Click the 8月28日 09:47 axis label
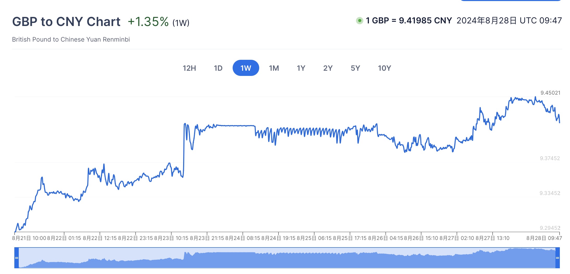Screen dimensions: 570x274 [x=544, y=238]
